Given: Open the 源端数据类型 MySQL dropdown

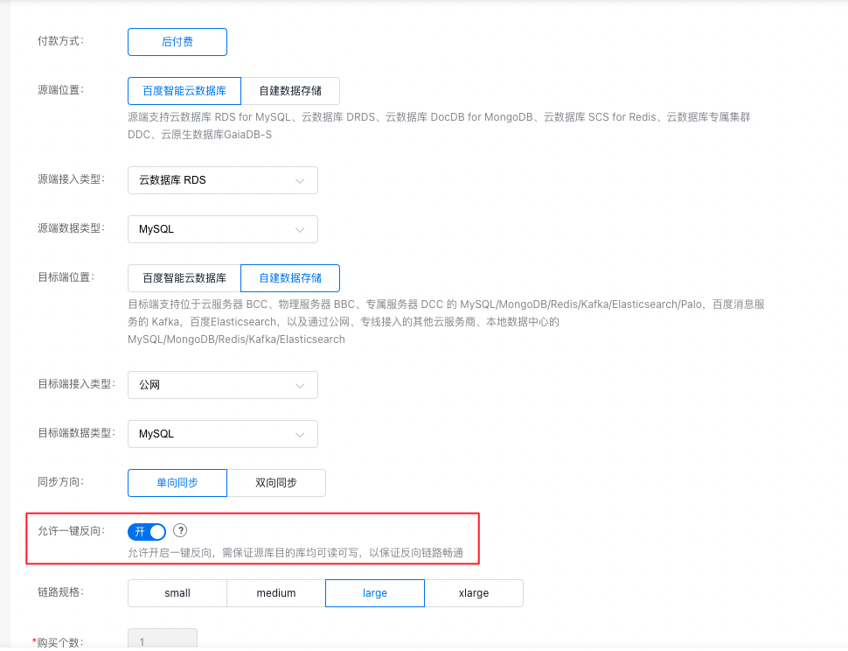Looking at the screenshot, I should pyautogui.click(x=222, y=229).
